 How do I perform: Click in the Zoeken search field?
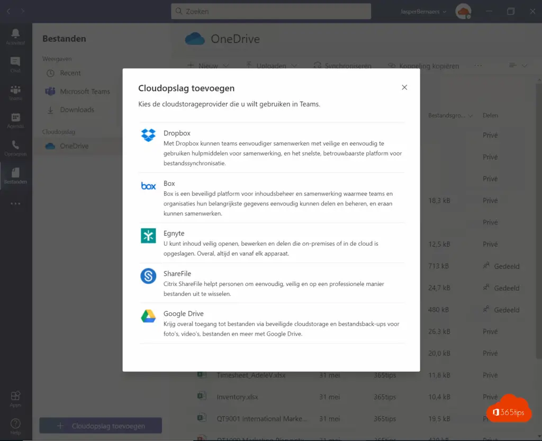tap(271, 11)
